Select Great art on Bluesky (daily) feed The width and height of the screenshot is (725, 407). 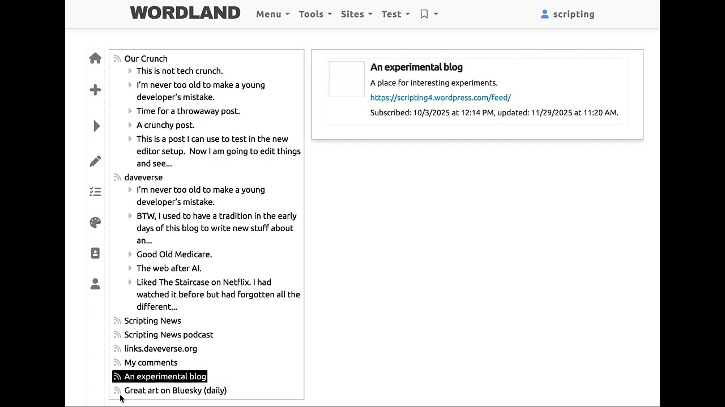click(176, 391)
